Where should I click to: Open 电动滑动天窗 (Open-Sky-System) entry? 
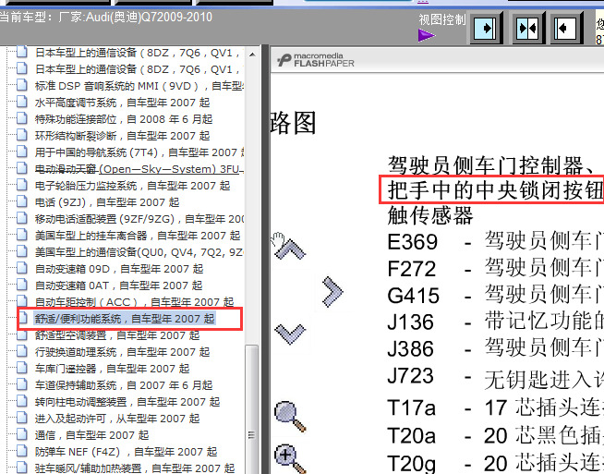tap(139, 169)
